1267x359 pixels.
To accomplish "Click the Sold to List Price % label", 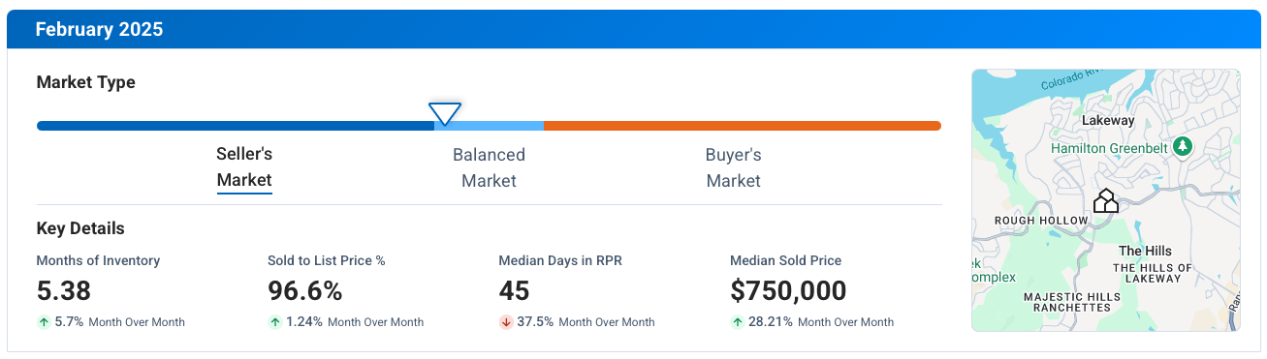I will click(327, 260).
